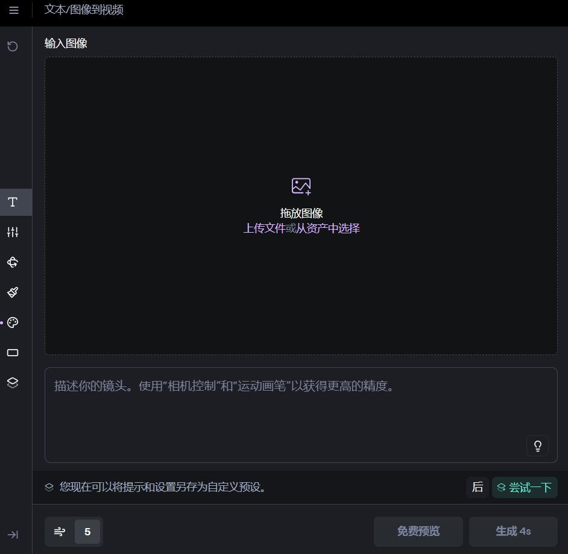Set motion value showing 5
This screenshot has height=554, width=568.
[x=87, y=532]
